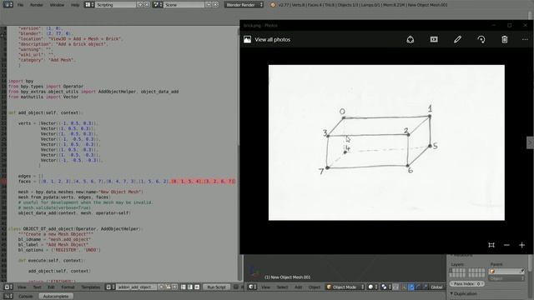The image size is (534, 300).
Task: Click the brick sketch image in Photos
Action: point(386,142)
